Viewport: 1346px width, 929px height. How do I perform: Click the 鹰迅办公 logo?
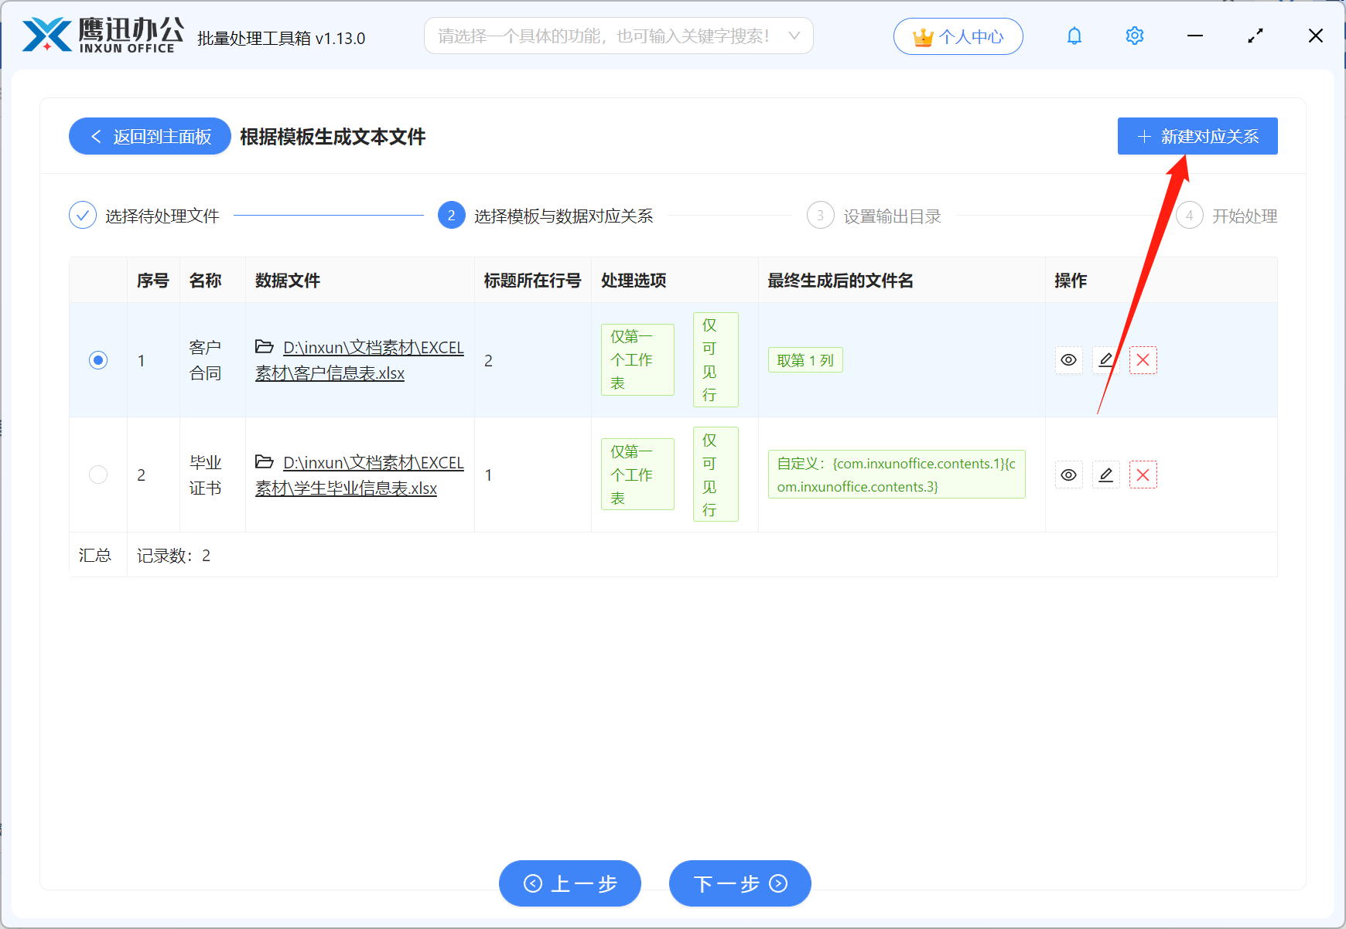pos(101,35)
